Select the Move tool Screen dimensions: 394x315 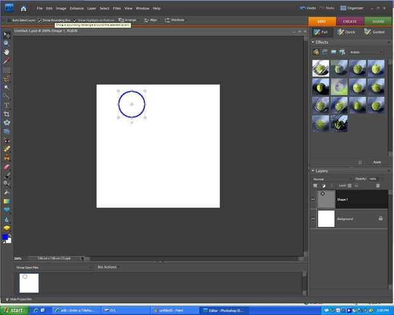pos(7,35)
